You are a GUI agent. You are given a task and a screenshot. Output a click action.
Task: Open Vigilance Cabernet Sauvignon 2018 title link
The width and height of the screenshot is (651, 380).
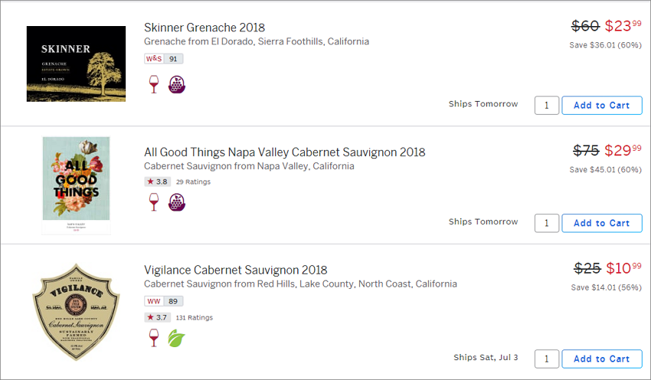click(235, 270)
